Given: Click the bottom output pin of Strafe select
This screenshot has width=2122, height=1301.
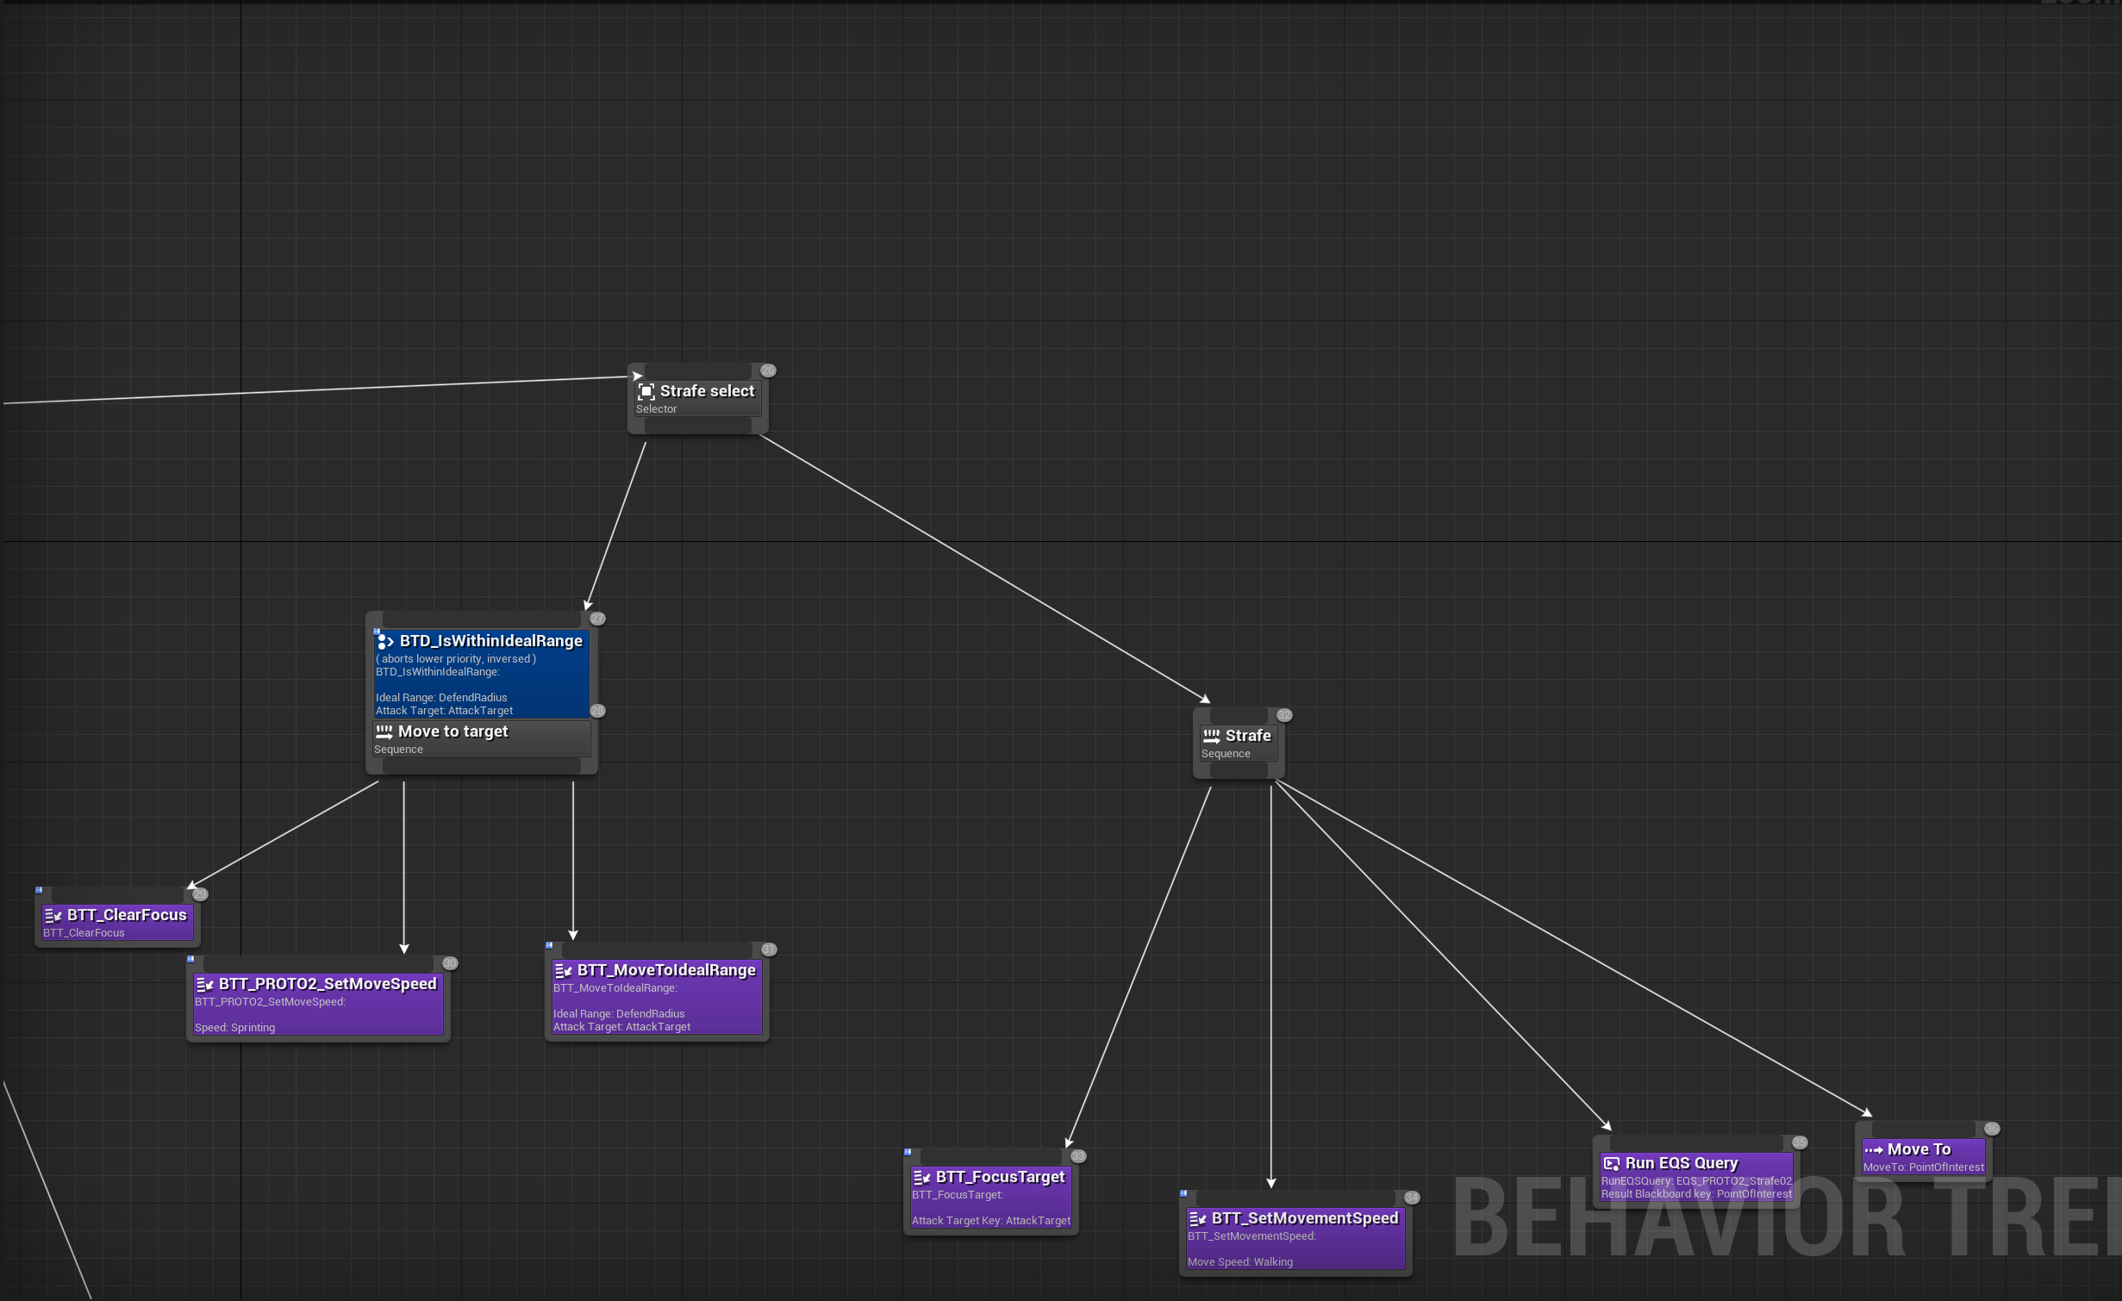Looking at the screenshot, I should 696,426.
